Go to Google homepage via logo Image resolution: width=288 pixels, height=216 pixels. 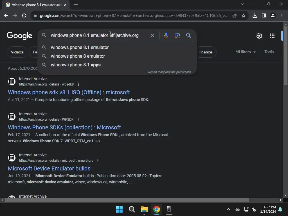click(19, 36)
